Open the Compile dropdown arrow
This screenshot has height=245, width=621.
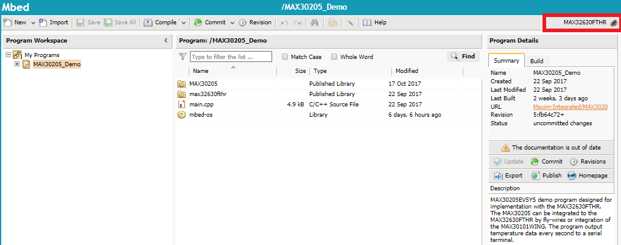pos(183,22)
